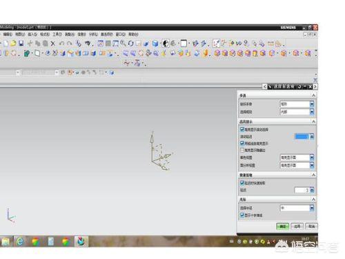Select the Zoom magnifier tool
The height and width of the screenshot is (259, 345).
123,44
